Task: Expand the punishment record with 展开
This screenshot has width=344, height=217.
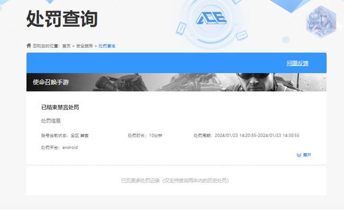Action: pyautogui.click(x=304, y=155)
